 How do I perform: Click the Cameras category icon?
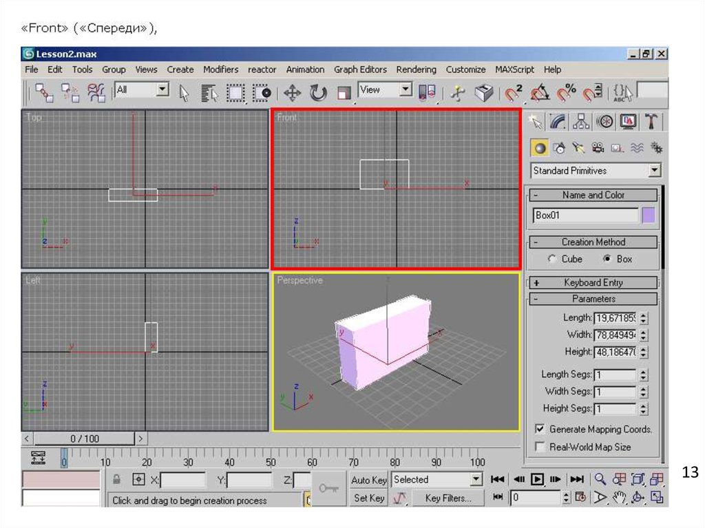pos(598,147)
